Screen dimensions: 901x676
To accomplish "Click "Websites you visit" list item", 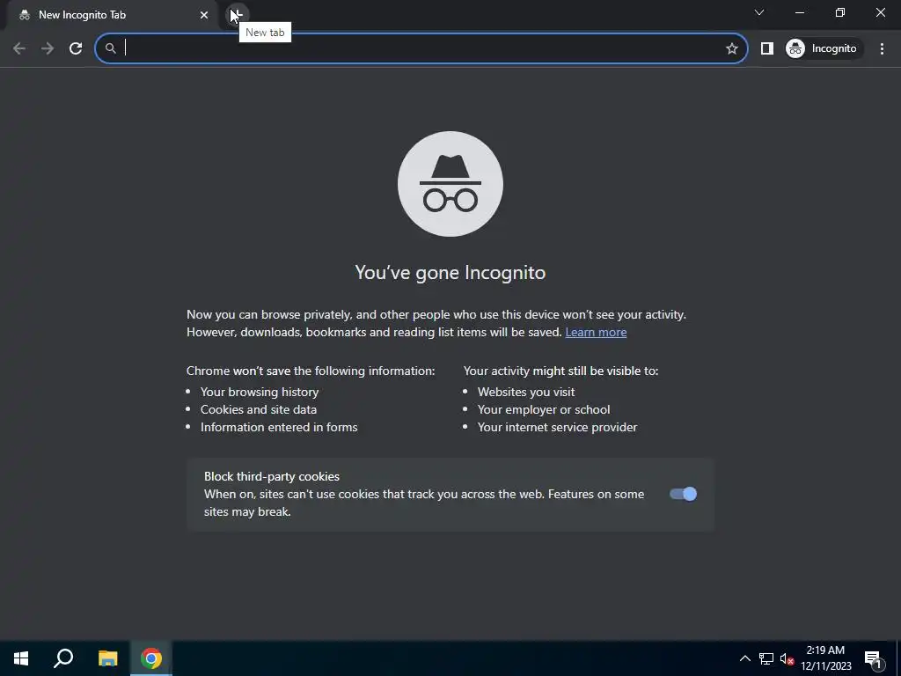I will point(526,392).
